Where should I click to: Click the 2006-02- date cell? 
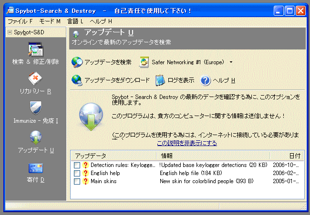tap(286, 173)
